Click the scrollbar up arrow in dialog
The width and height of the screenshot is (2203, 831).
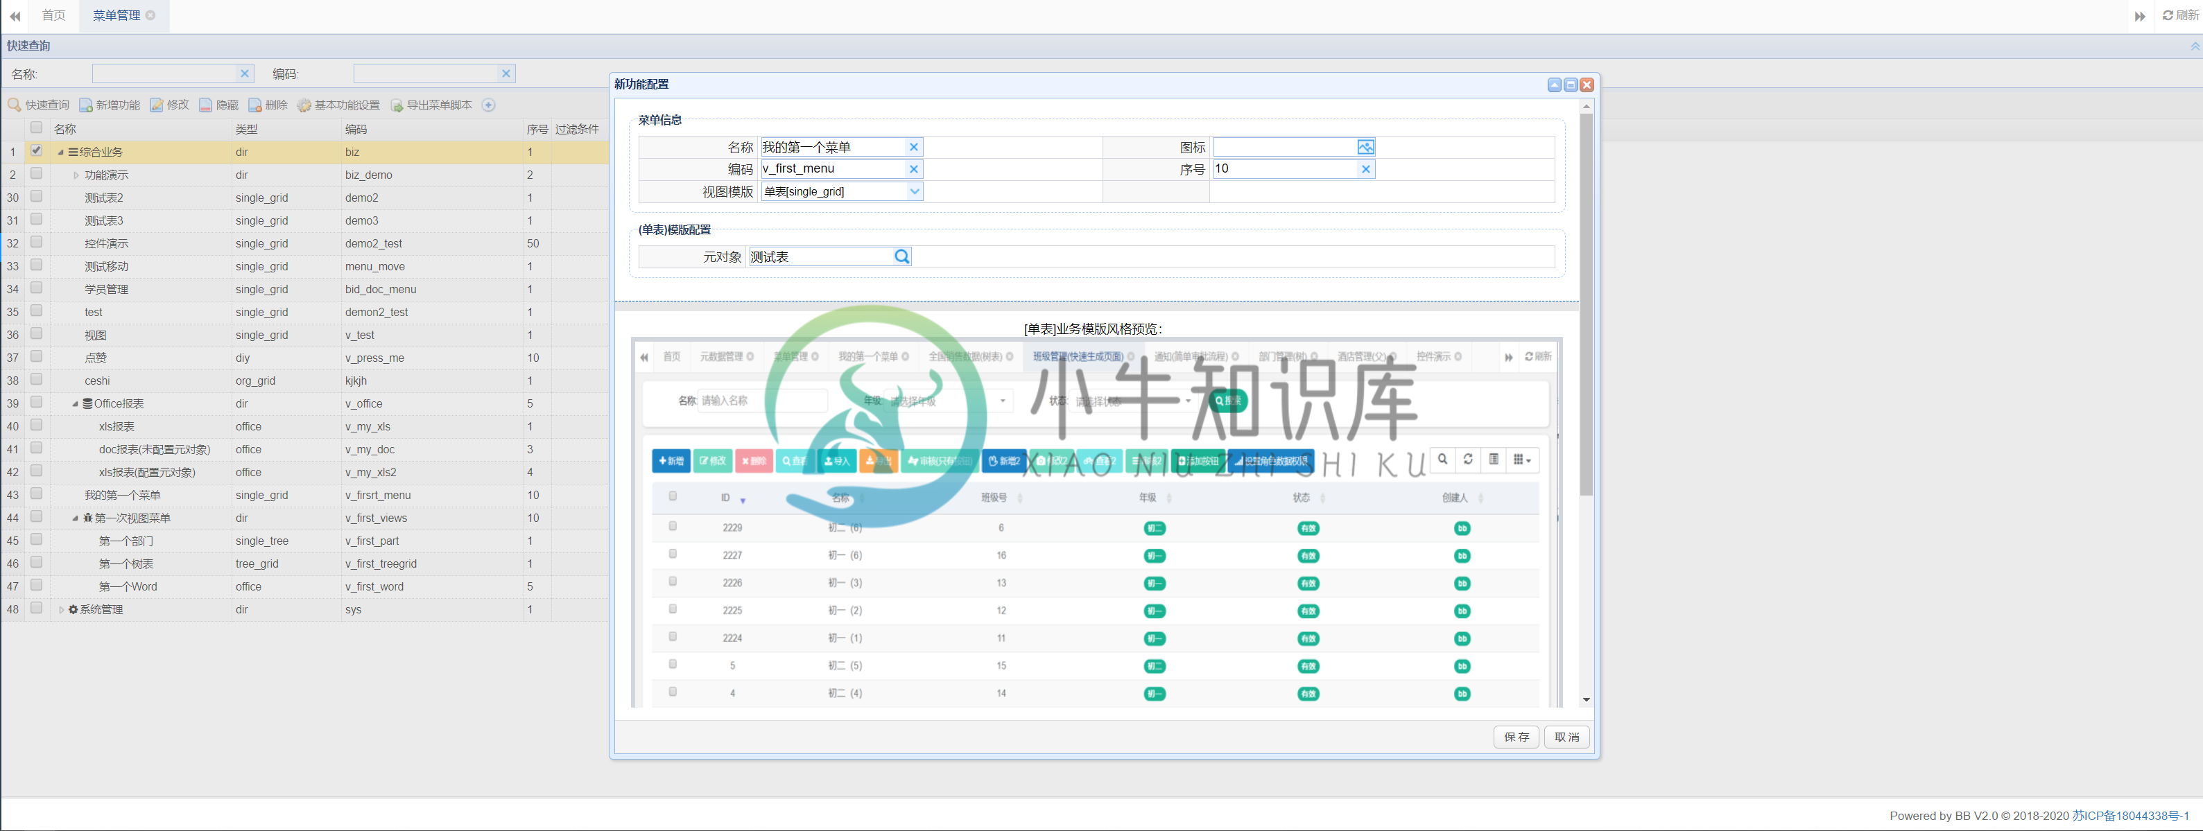click(1587, 107)
